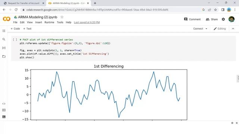Click the '1st Differencing' chart title
The image size is (239, 134).
[x=109, y=66]
